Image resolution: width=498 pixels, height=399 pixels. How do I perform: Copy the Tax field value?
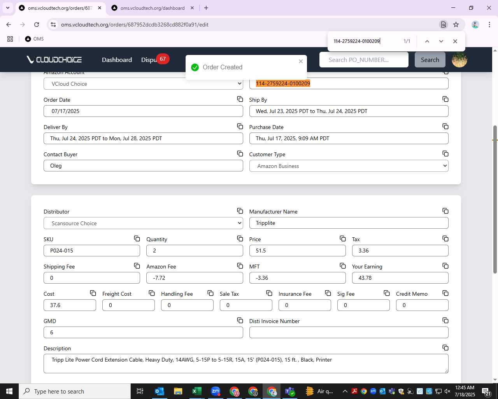coord(445,238)
